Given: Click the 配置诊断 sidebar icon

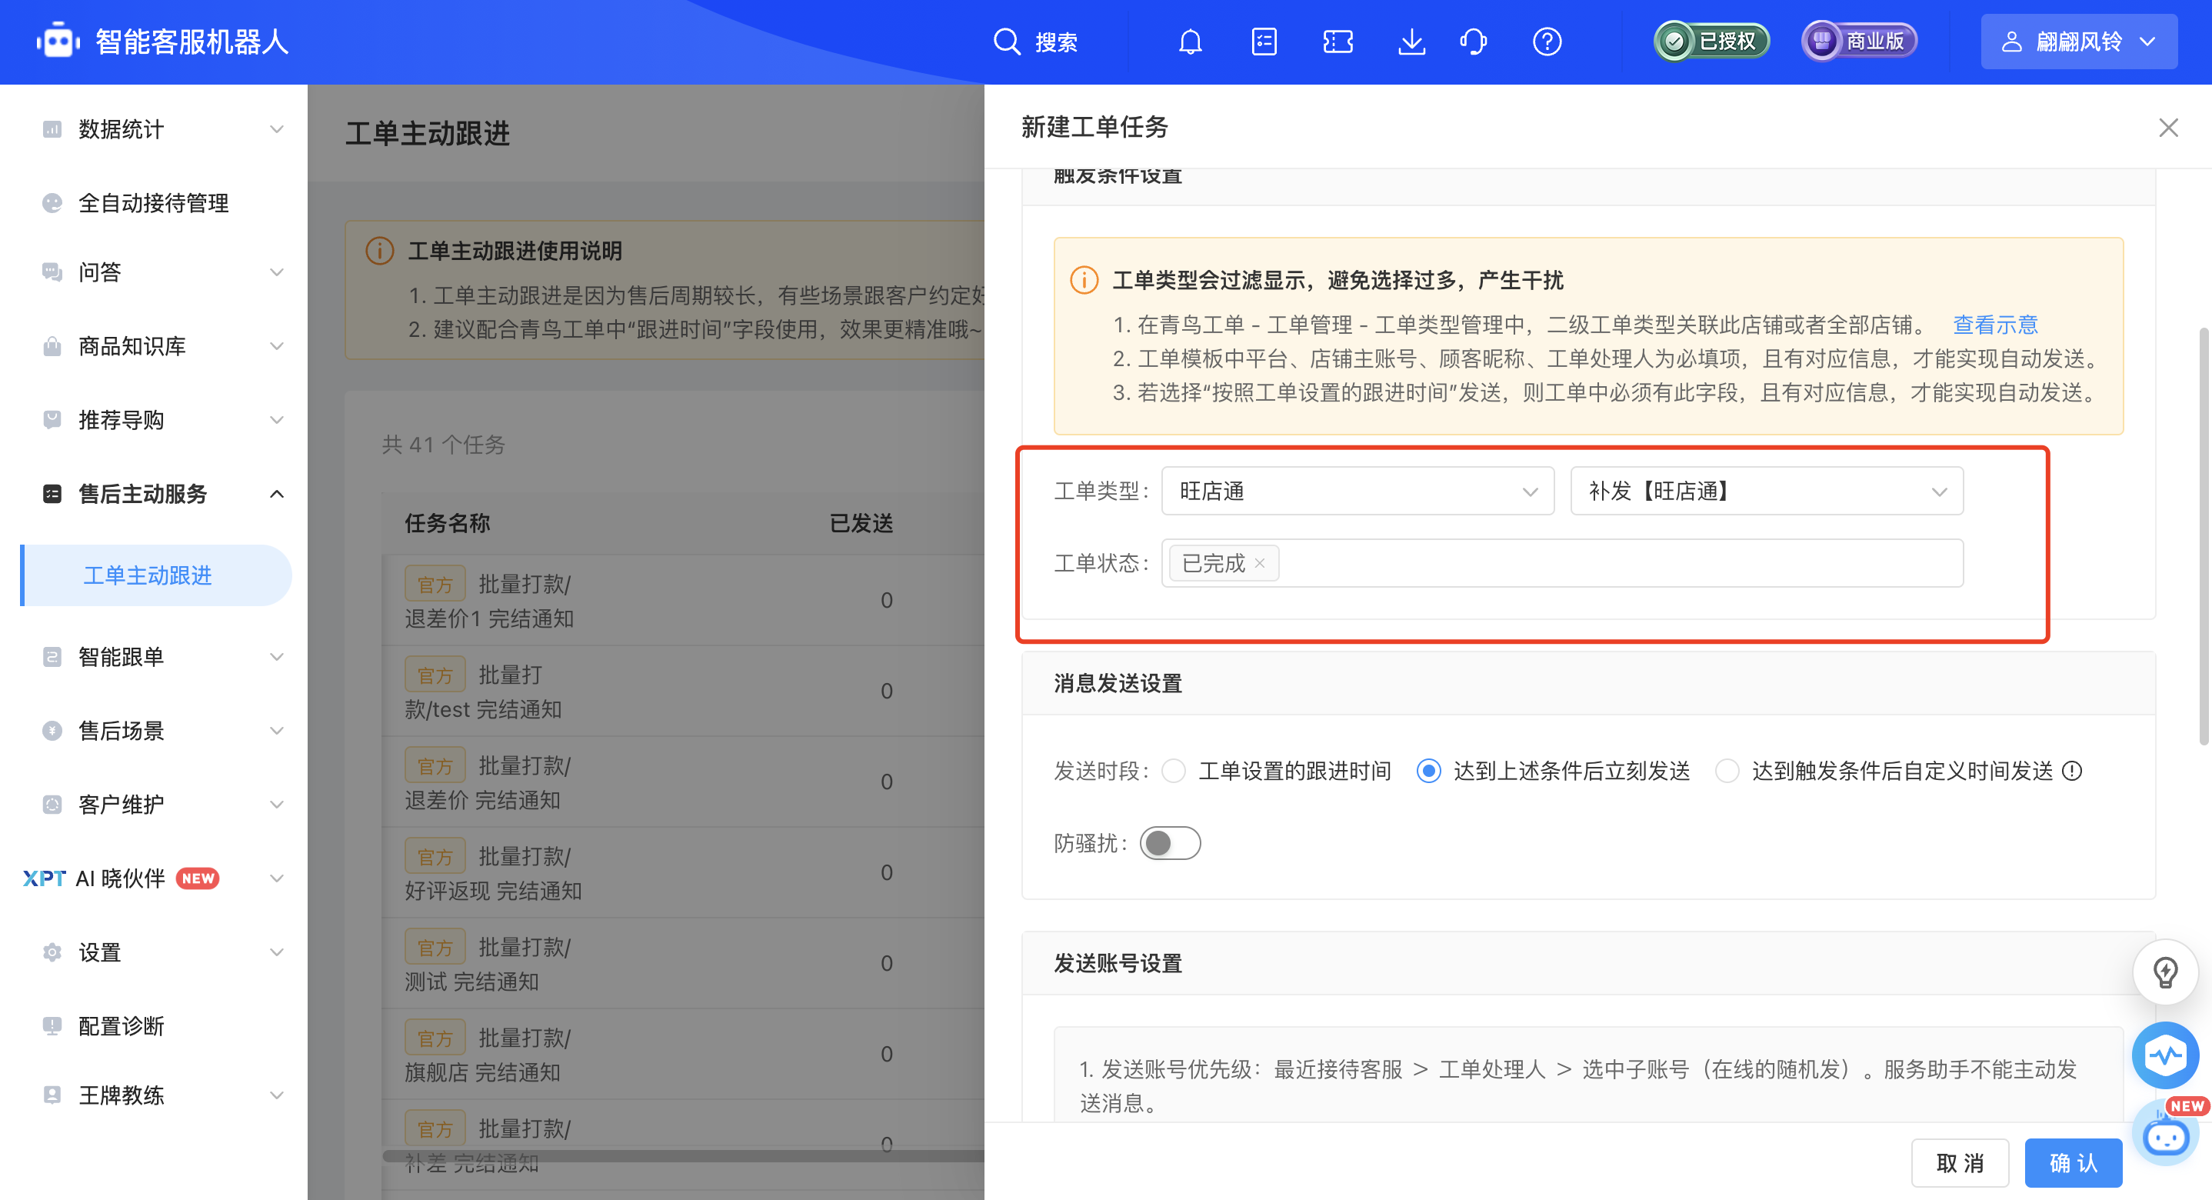Looking at the screenshot, I should pyautogui.click(x=52, y=1026).
